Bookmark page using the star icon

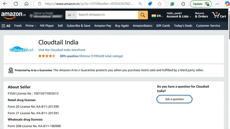pyautogui.click(x=160, y=4)
